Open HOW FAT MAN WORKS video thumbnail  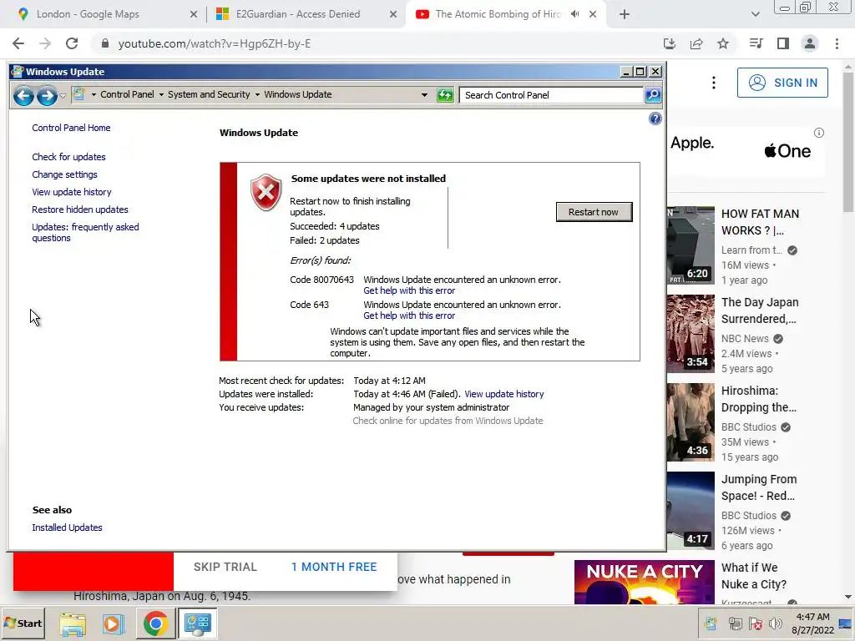click(691, 245)
